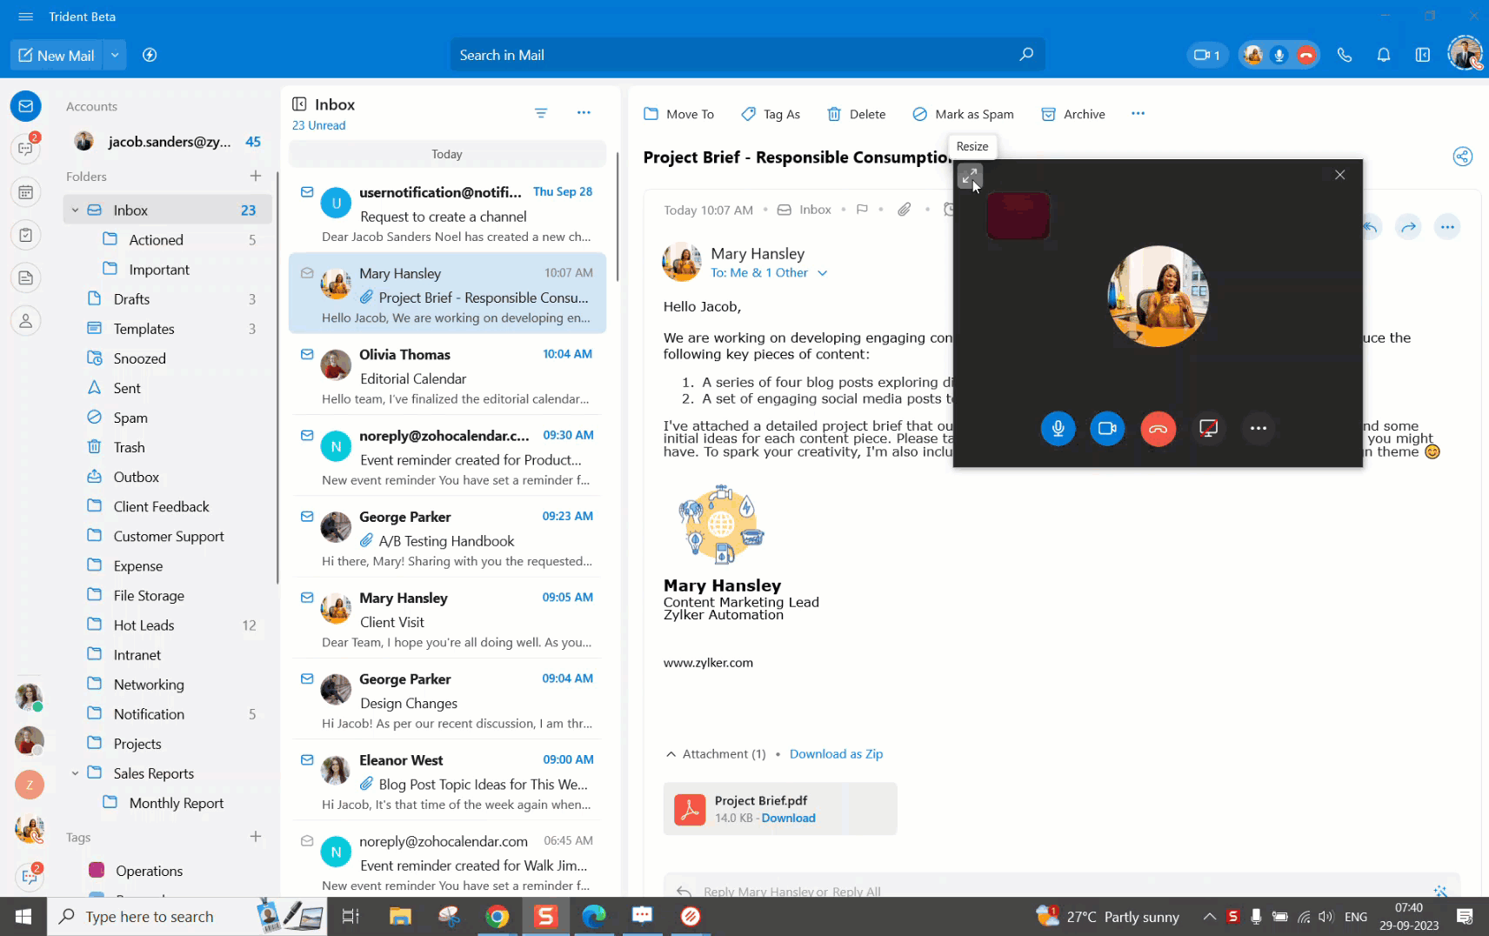Collapse the Sales Reports folder
The height and width of the screenshot is (936, 1489).
tap(75, 772)
